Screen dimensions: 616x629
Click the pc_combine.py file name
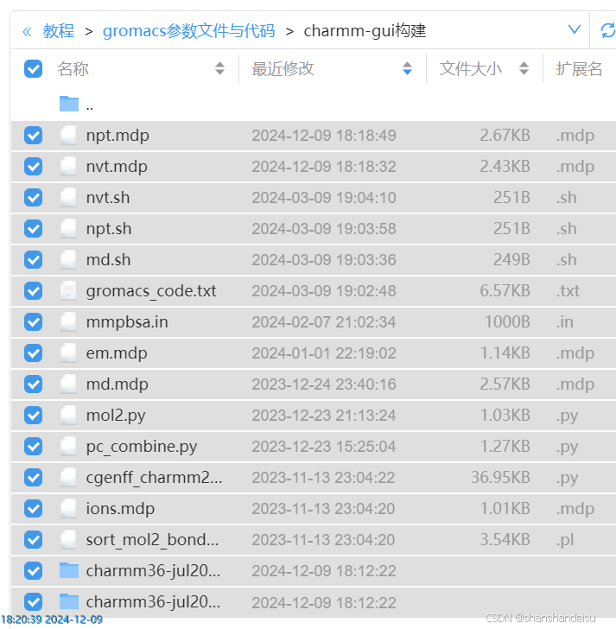click(142, 447)
